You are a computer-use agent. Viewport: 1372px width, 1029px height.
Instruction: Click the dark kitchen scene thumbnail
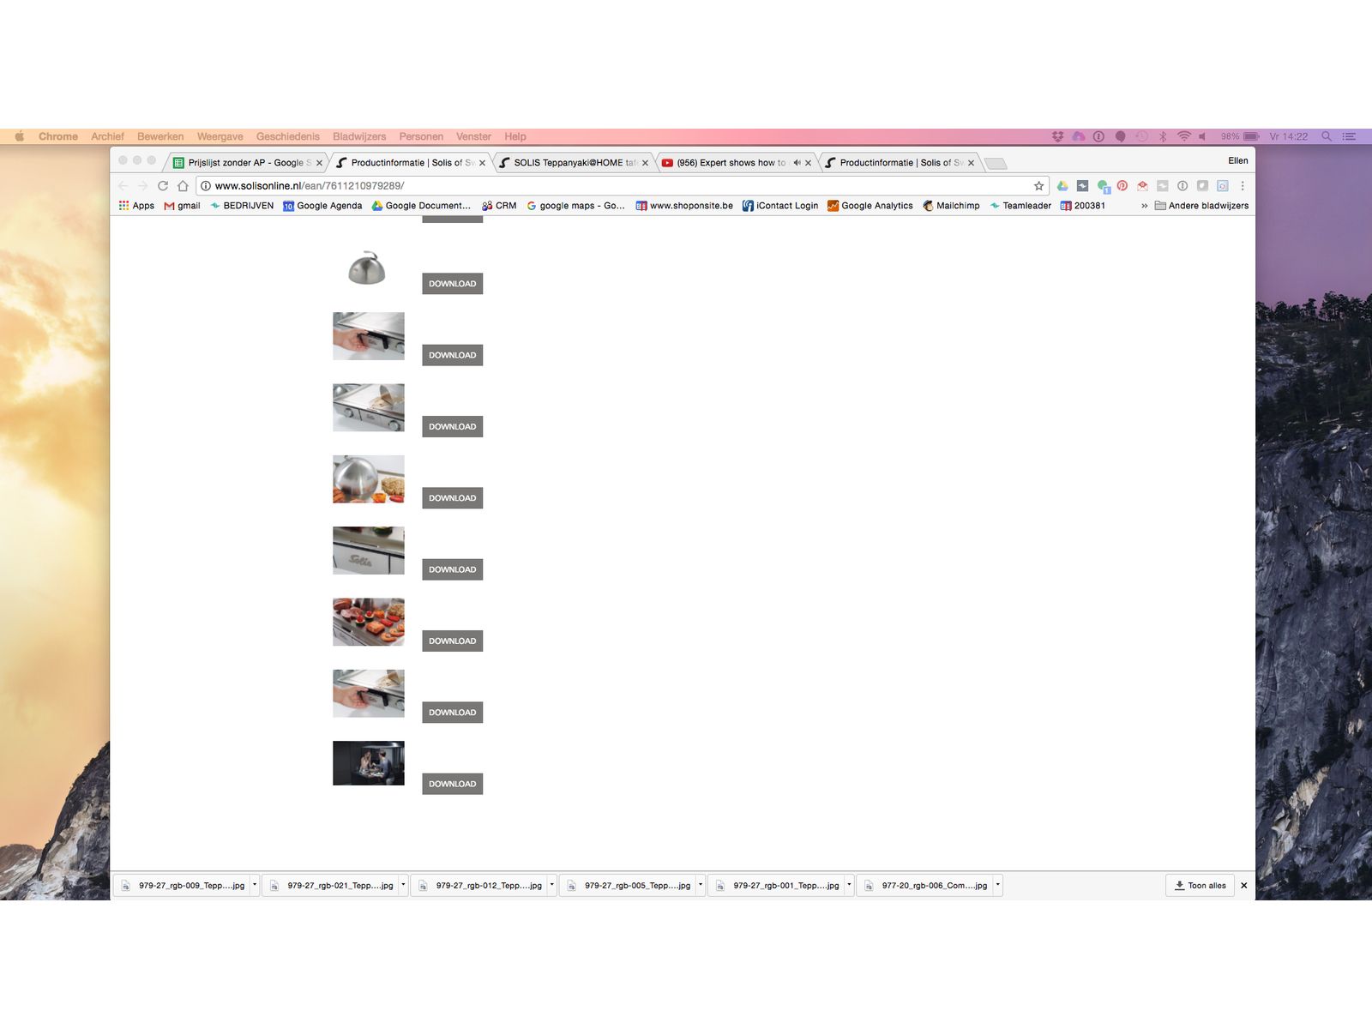(368, 763)
